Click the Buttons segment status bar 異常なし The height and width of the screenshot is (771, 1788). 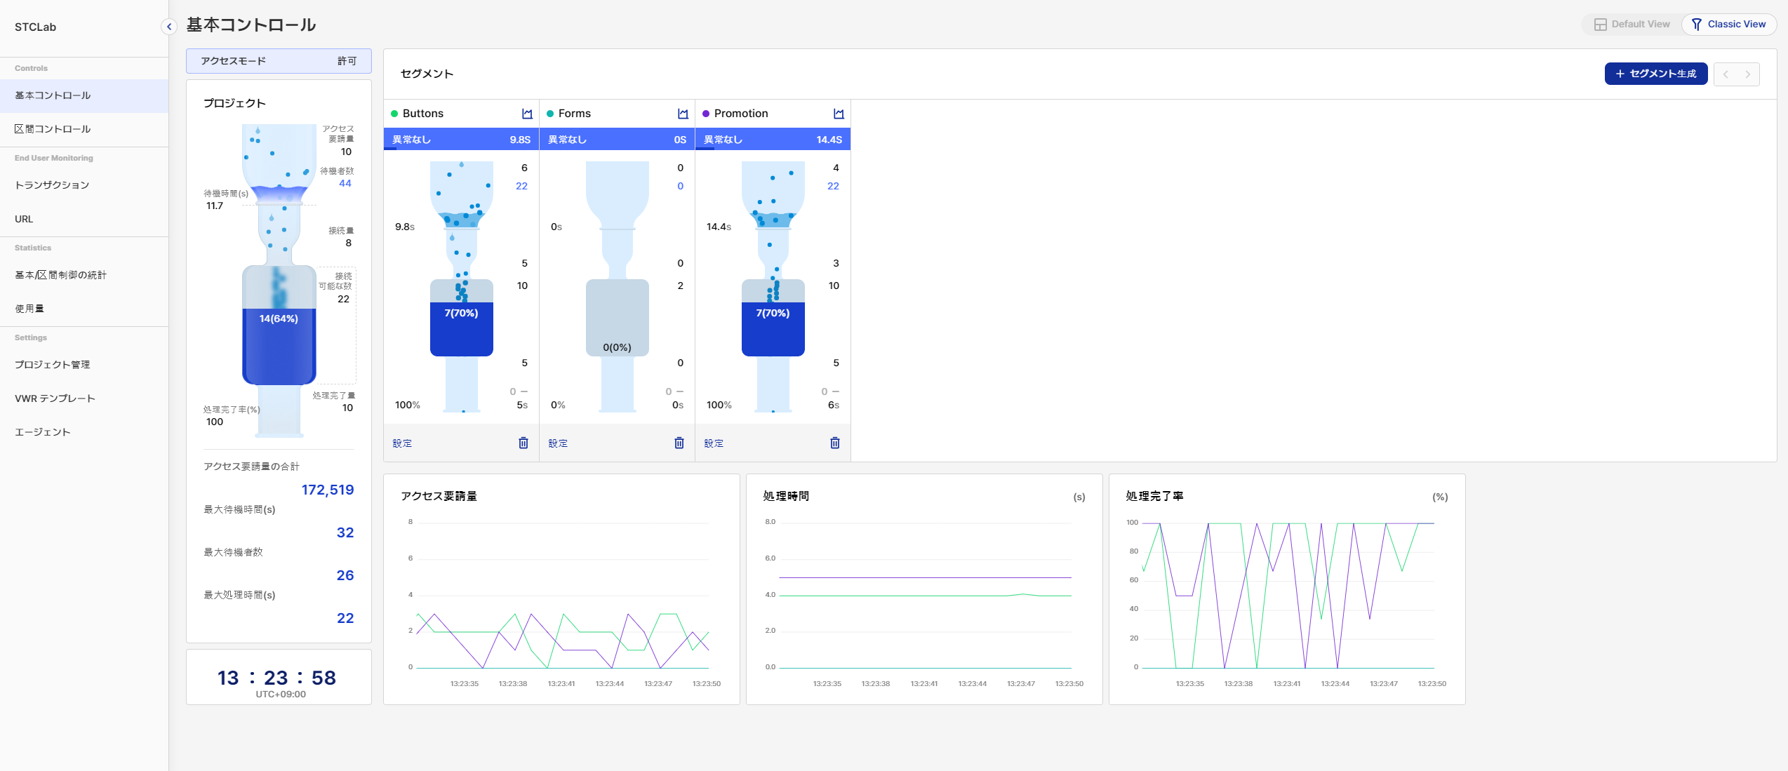pos(461,140)
